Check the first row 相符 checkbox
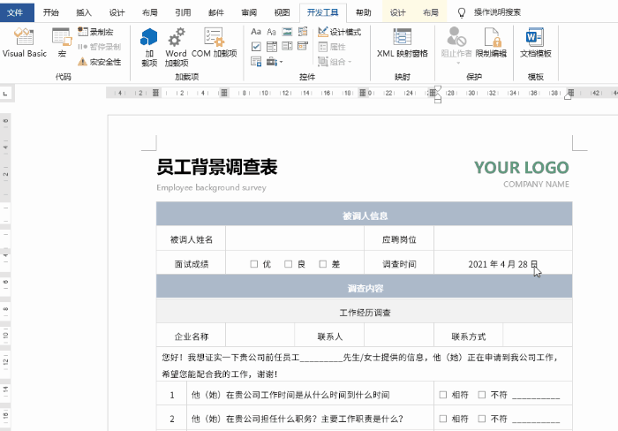The image size is (618, 431). click(x=443, y=395)
